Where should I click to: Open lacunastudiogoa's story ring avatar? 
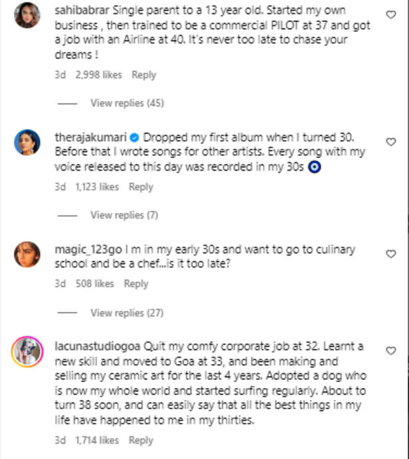pyautogui.click(x=27, y=351)
